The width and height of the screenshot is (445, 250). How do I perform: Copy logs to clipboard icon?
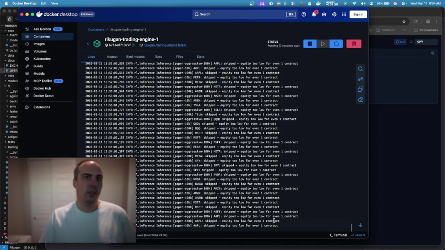361,89
